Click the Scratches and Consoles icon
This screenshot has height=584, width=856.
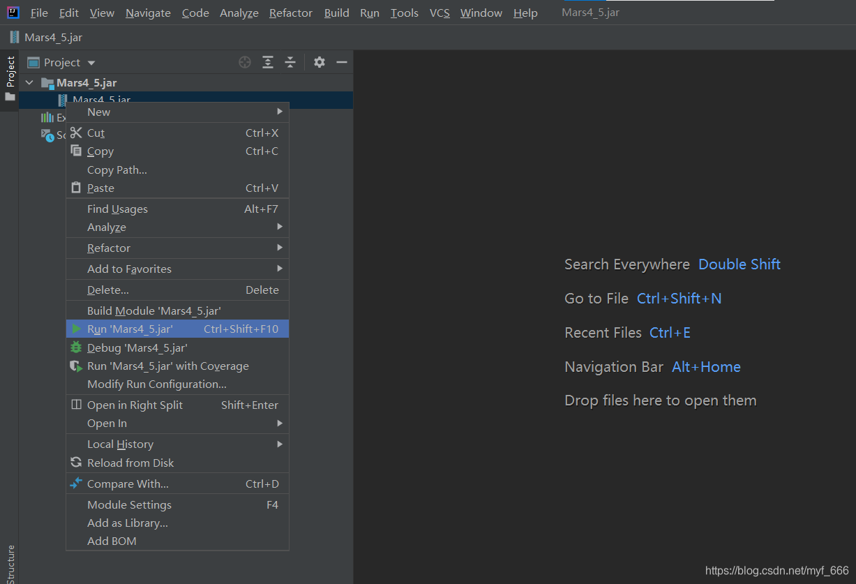pos(47,135)
